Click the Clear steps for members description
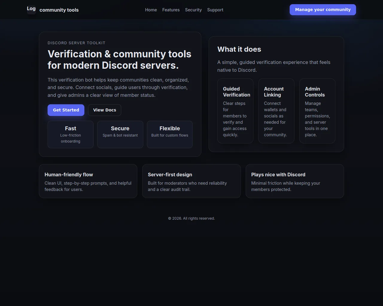 pyautogui.click(x=235, y=119)
